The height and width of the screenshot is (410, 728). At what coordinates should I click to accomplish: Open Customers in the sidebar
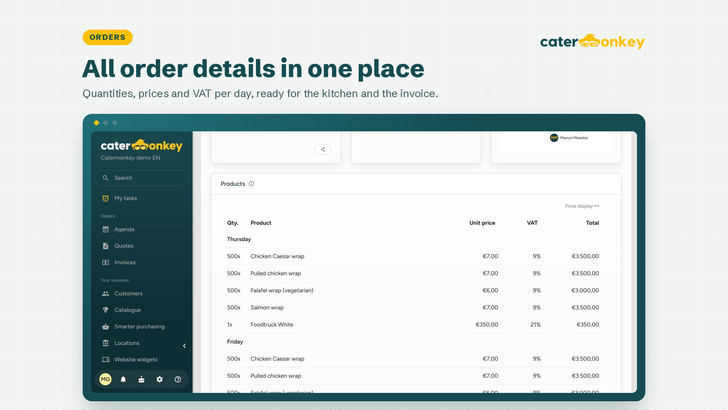pos(128,293)
